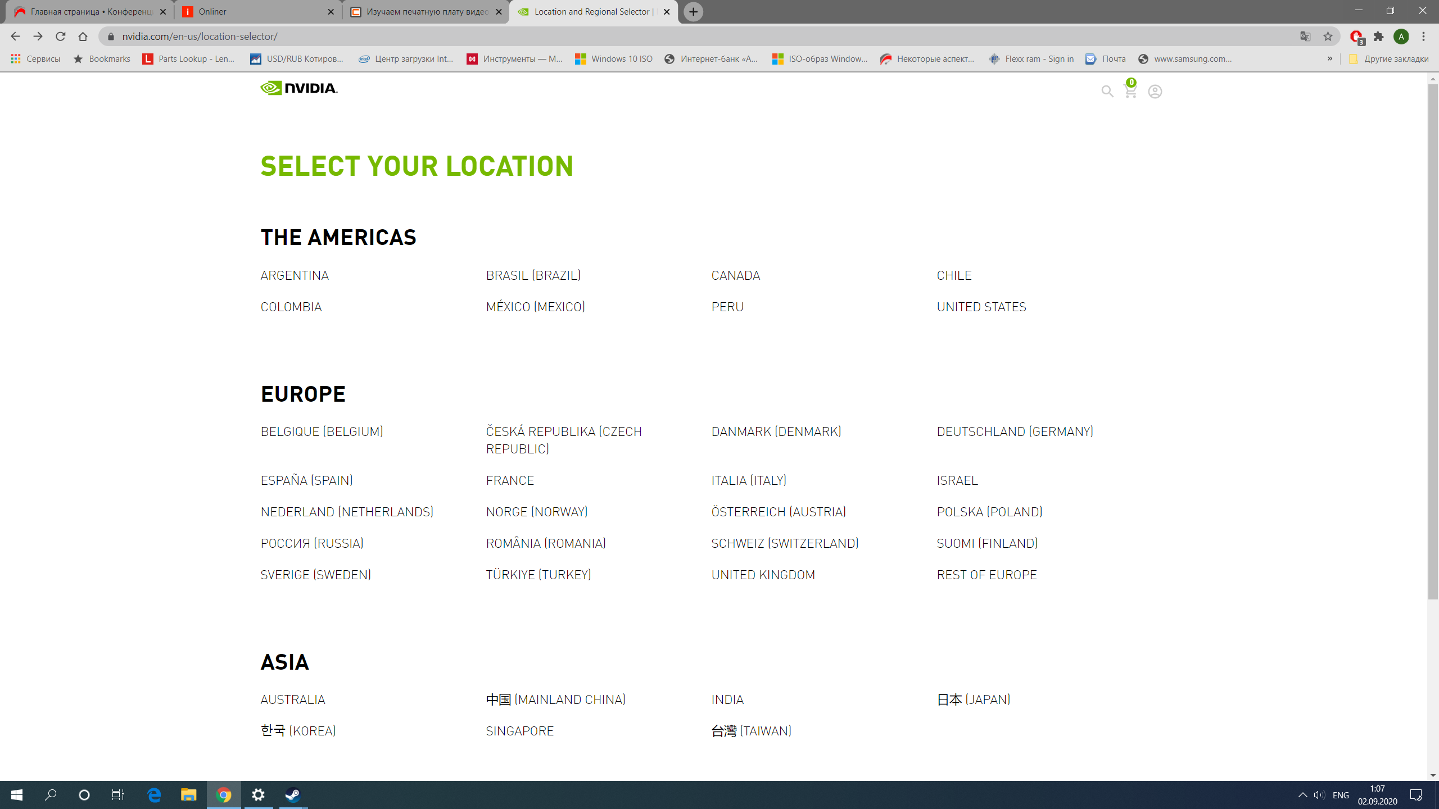The image size is (1439, 809).
Task: Open Steam from the taskbar
Action: click(x=293, y=795)
